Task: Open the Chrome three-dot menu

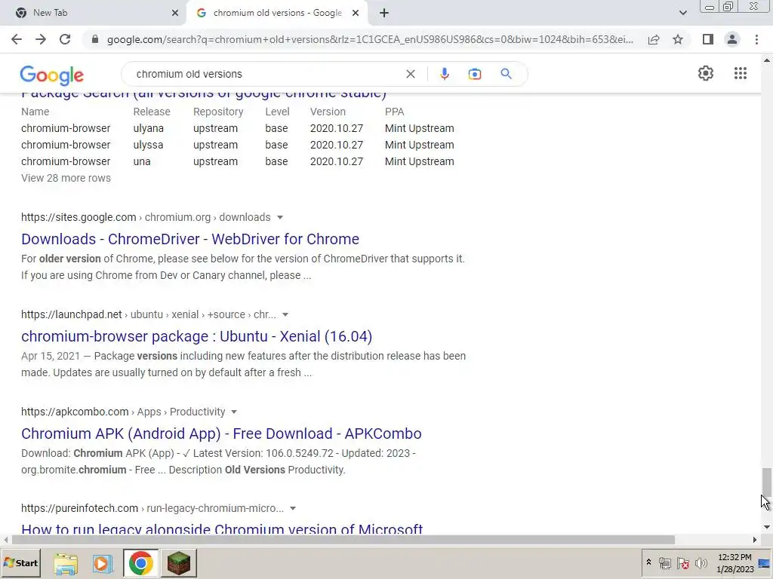Action: [756, 39]
